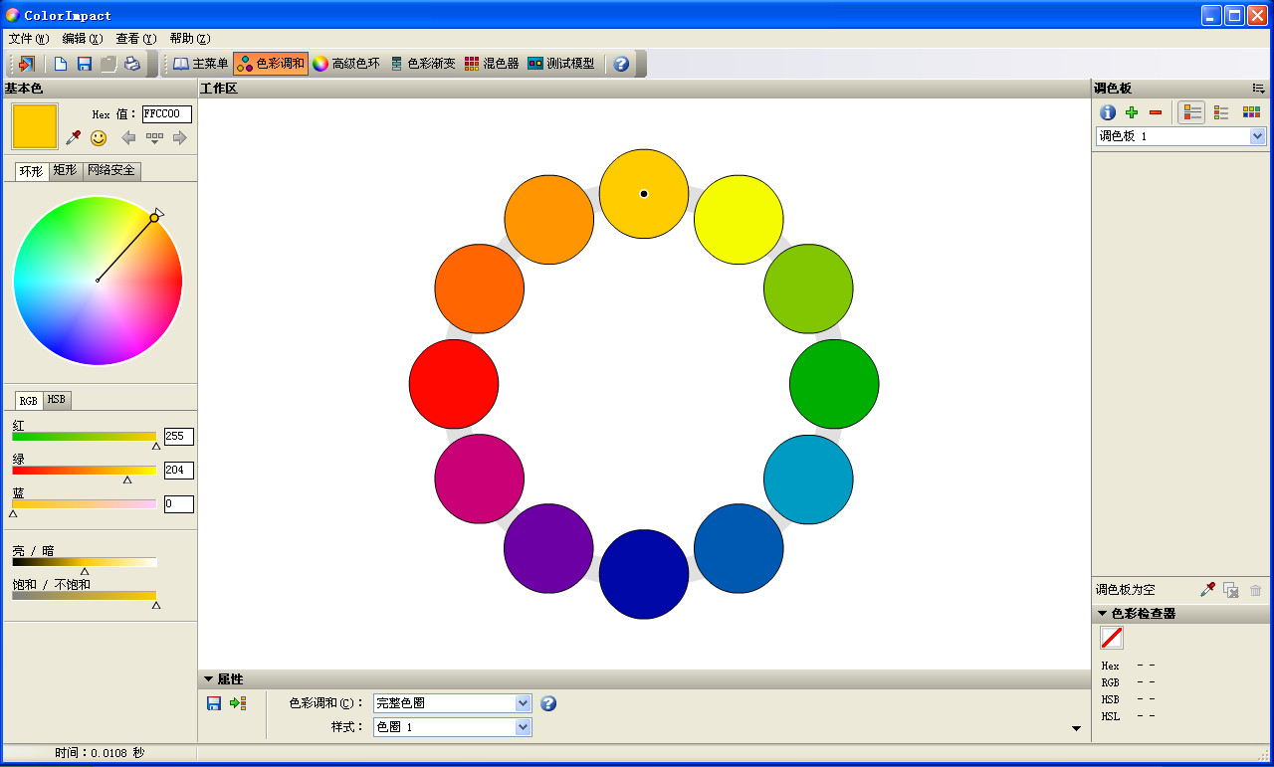Click the 亮 / 暗 brightness slider
Viewport: 1274px width, 767px height.
coord(85,562)
